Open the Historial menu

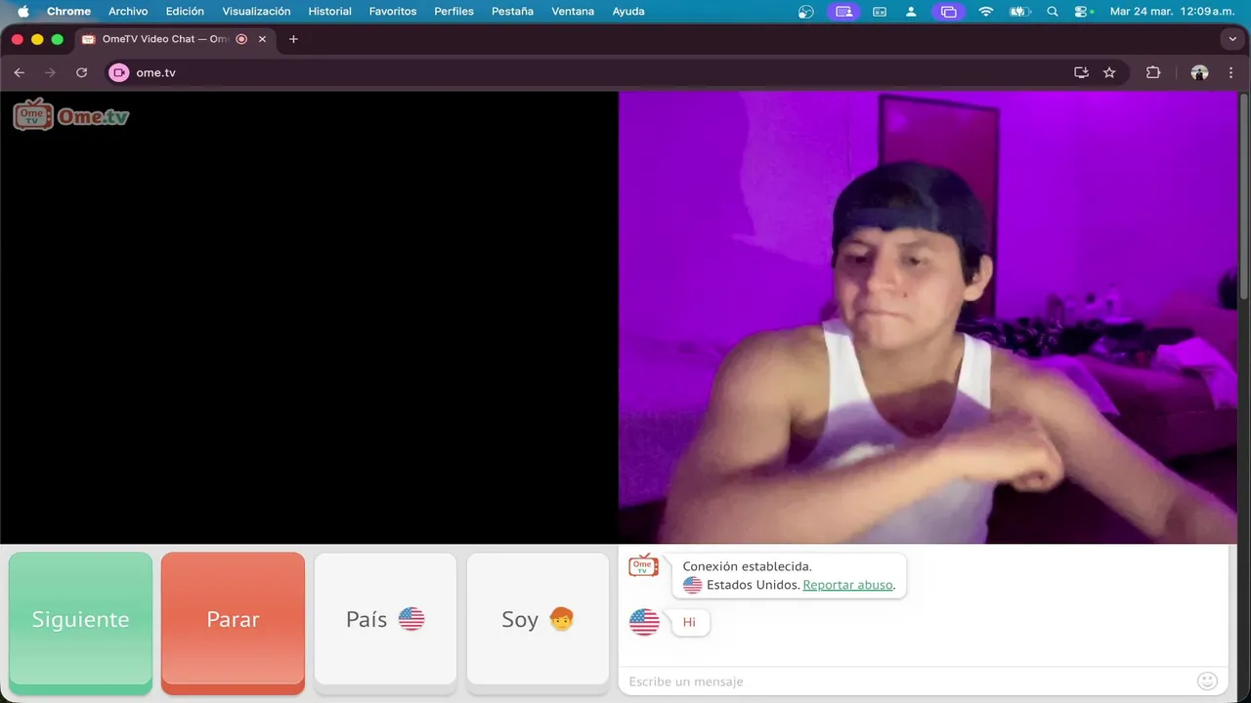point(329,12)
